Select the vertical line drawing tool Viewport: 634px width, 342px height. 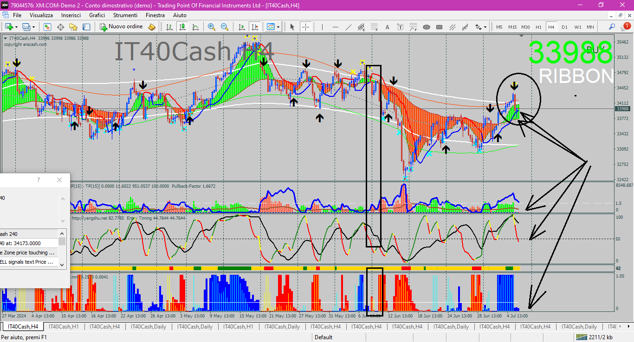coord(323,27)
